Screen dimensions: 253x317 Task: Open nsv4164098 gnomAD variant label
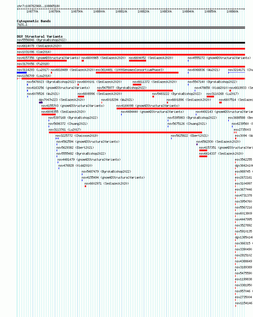click(148, 106)
